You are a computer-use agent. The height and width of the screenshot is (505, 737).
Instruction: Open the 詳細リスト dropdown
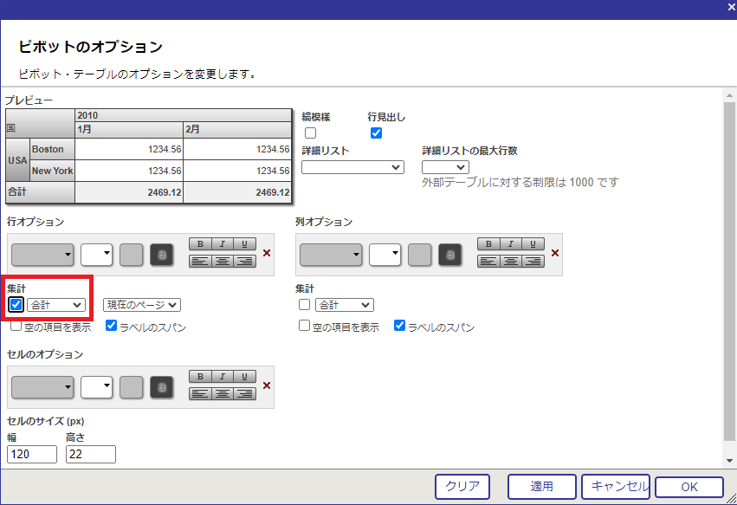coord(352,167)
